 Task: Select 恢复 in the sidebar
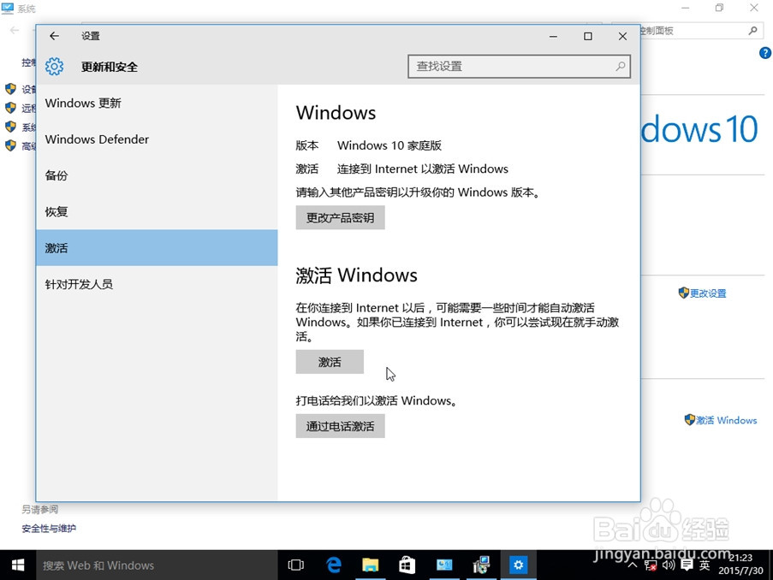[x=157, y=212]
